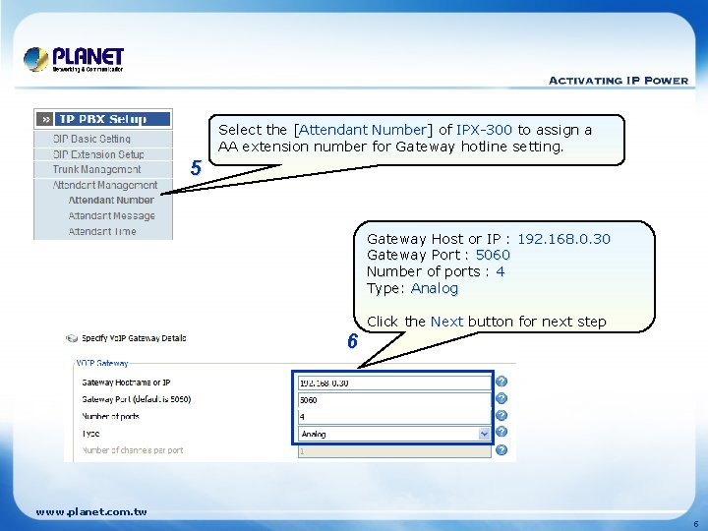
Task: Click the 'VOIP Gateway' group title
Action: (102, 363)
